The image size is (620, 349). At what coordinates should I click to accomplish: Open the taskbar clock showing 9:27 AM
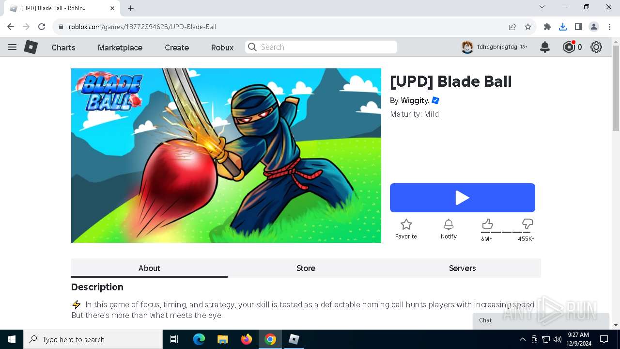(579, 339)
